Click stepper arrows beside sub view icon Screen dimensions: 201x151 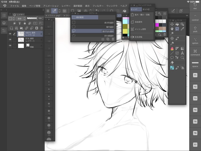[59, 11]
